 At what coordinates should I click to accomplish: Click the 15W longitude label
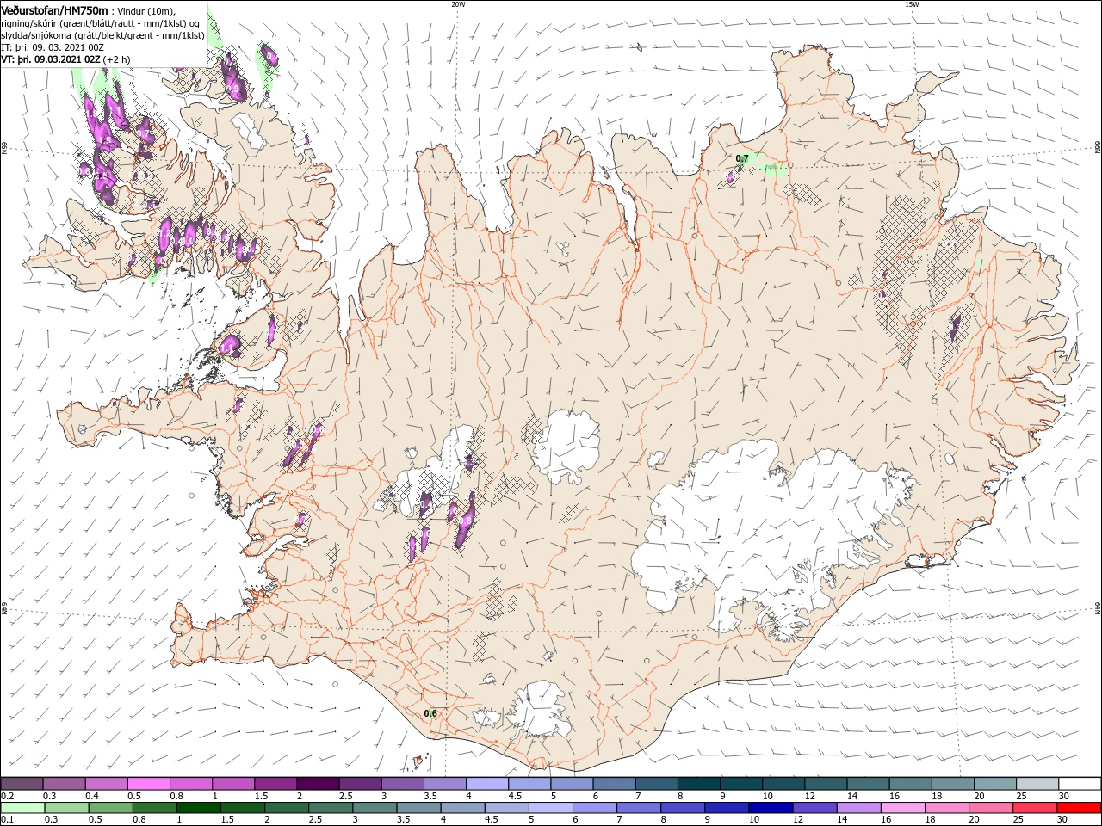pyautogui.click(x=912, y=4)
